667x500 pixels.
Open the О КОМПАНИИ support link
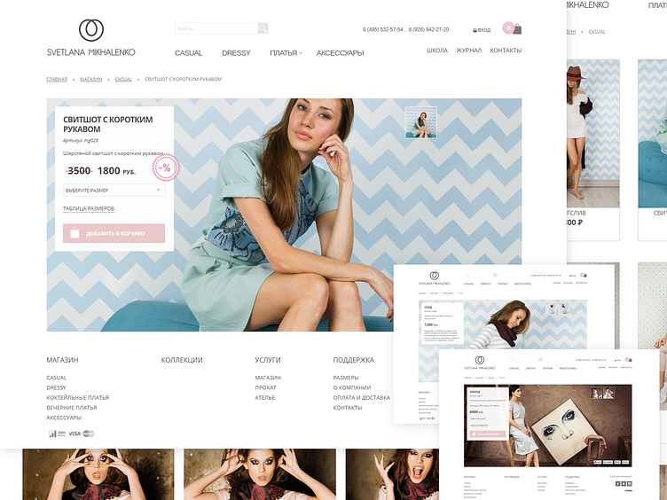(x=352, y=387)
